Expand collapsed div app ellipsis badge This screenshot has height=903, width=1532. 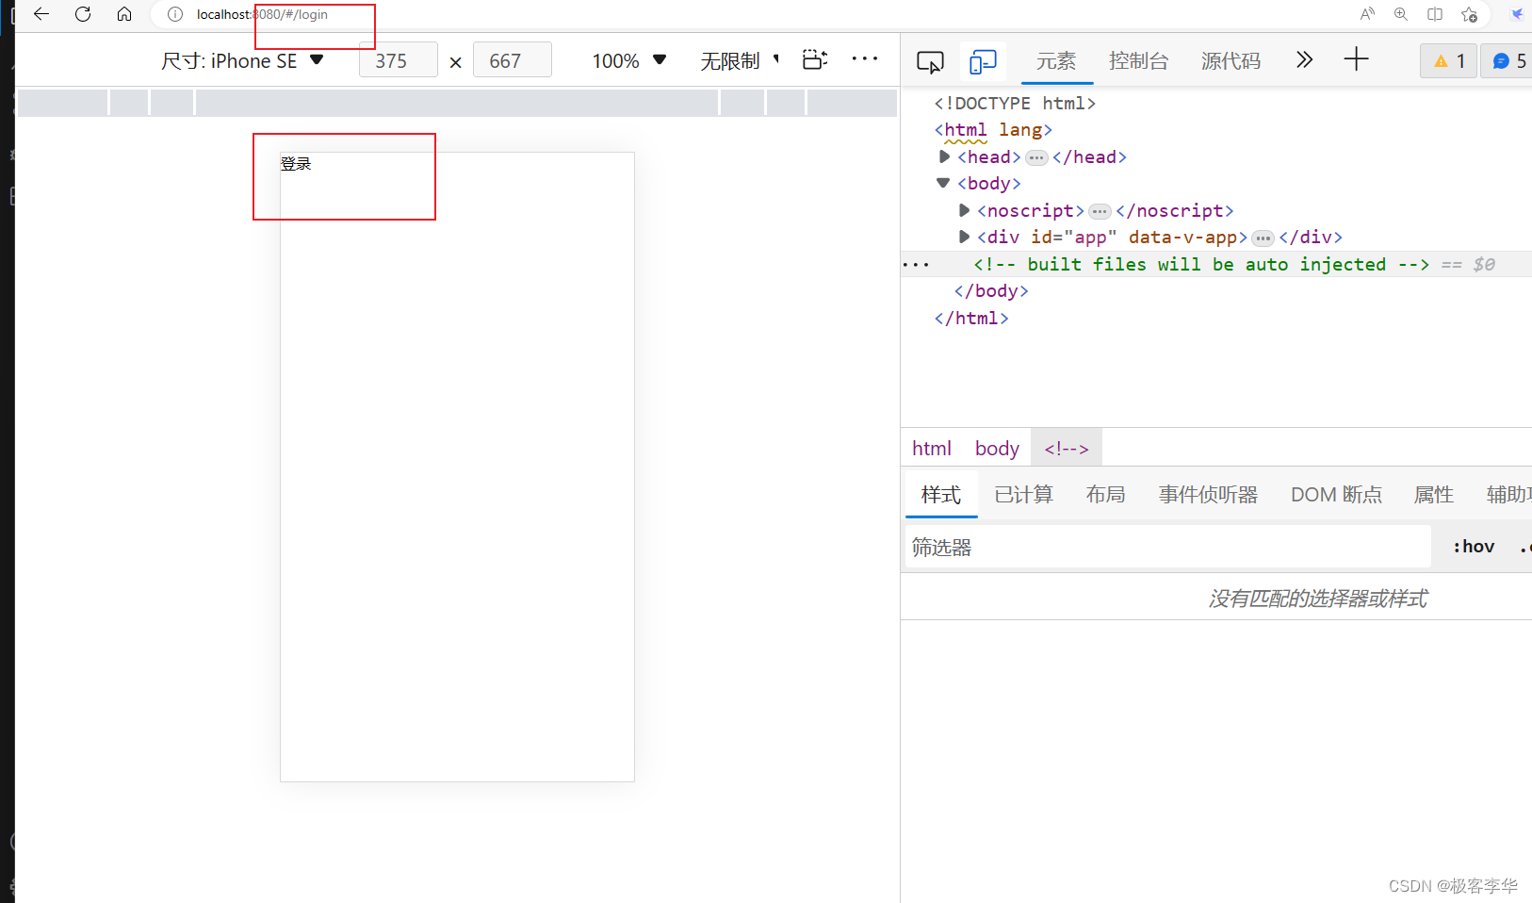tap(1263, 238)
